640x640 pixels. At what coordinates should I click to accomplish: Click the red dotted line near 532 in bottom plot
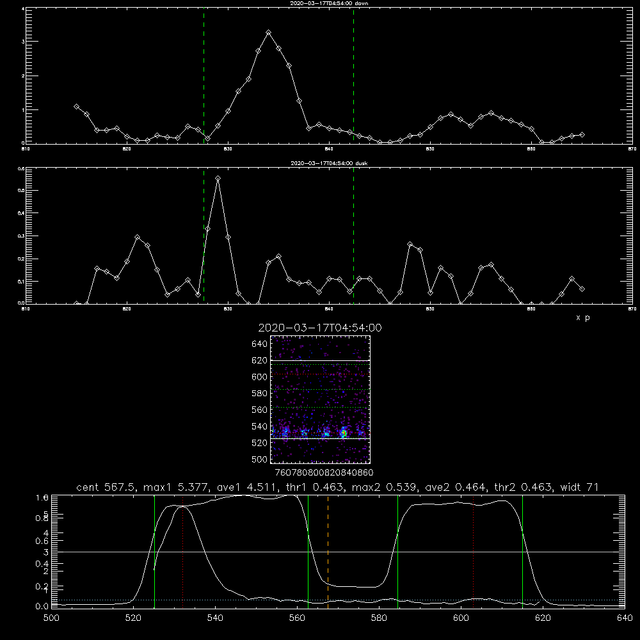click(182, 552)
